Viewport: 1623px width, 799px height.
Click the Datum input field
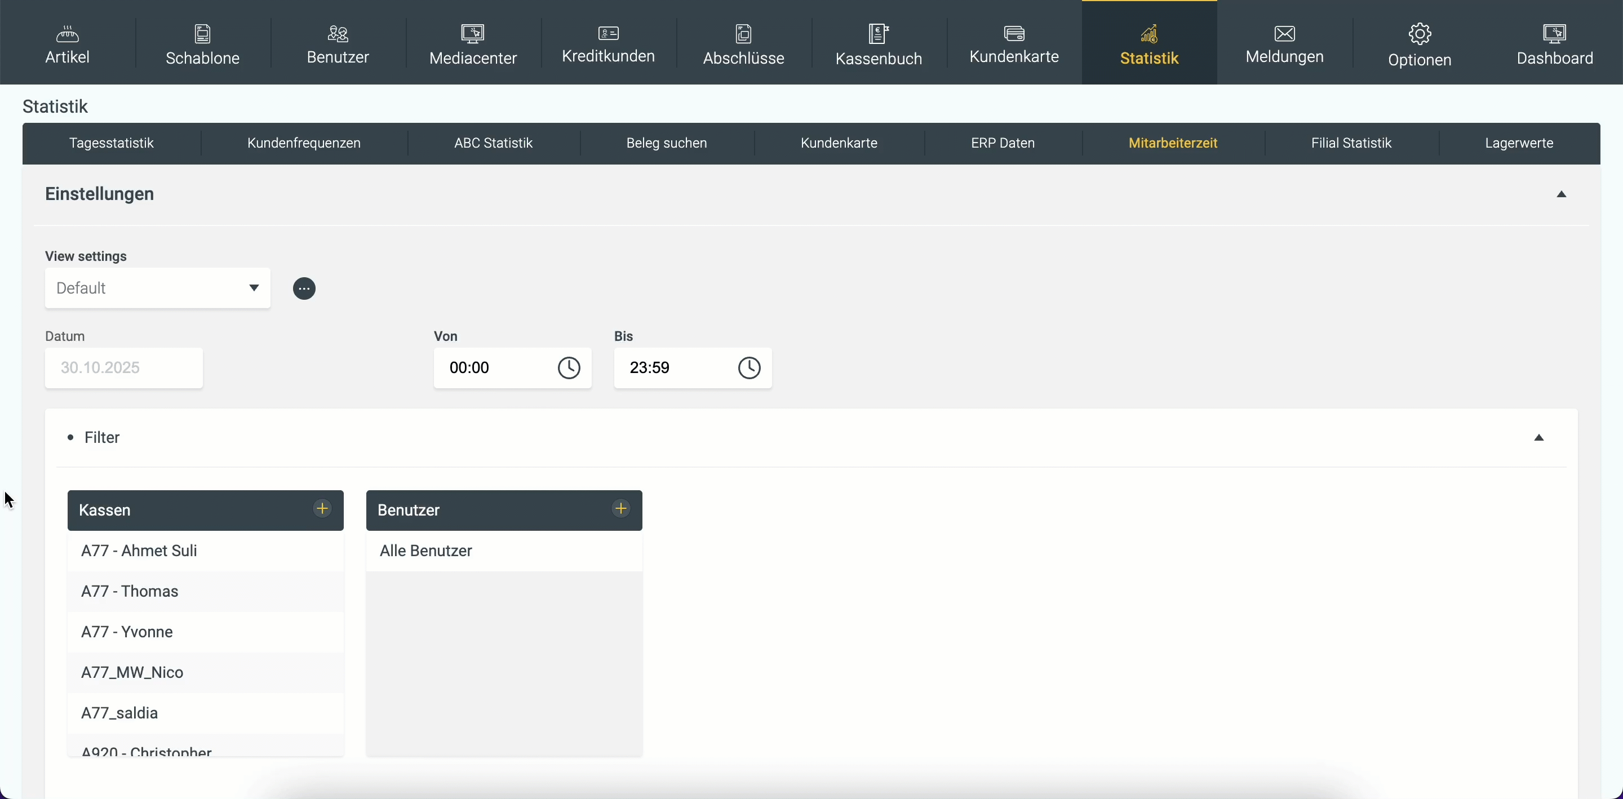(123, 368)
